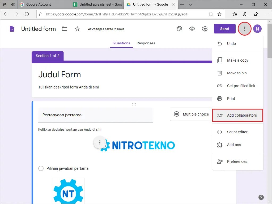
Task: Edit the Pertanyaan pertama question field
Action: 96,115
